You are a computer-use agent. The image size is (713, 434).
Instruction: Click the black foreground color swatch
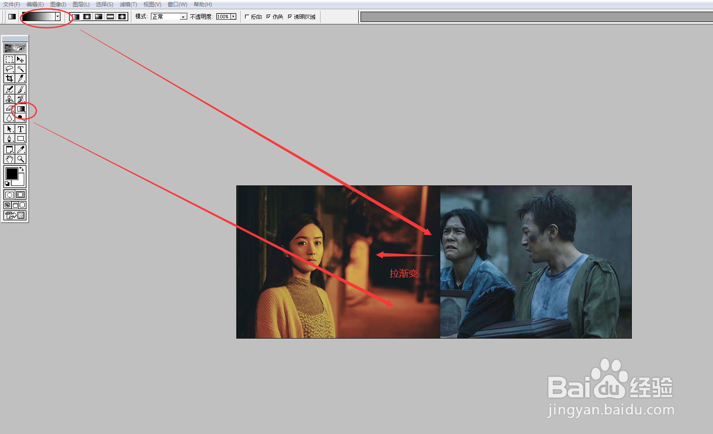click(12, 173)
